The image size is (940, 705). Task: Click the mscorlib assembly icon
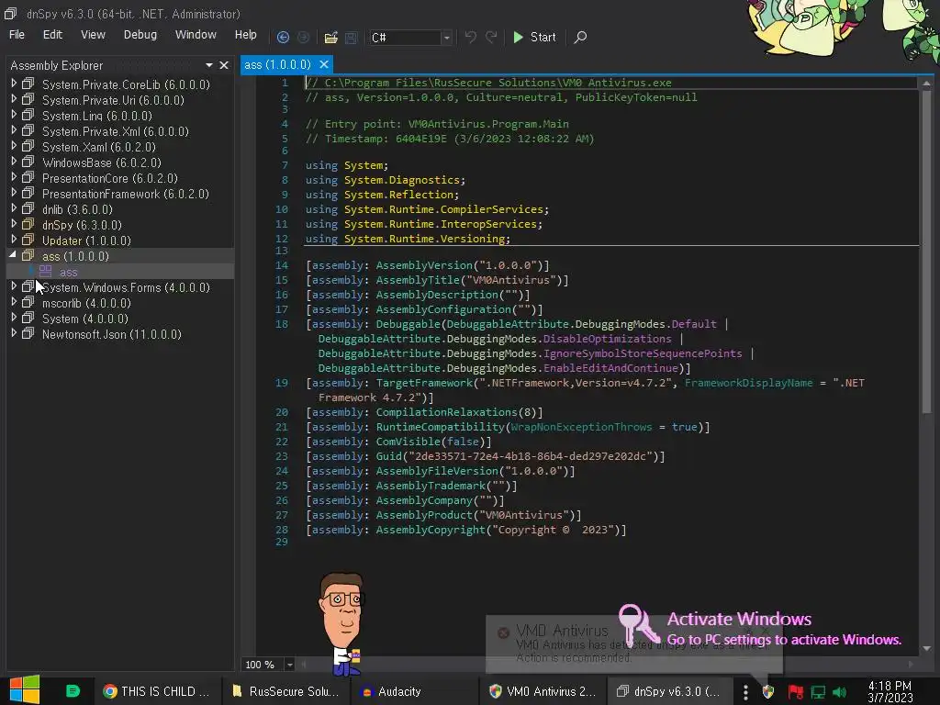(x=28, y=302)
